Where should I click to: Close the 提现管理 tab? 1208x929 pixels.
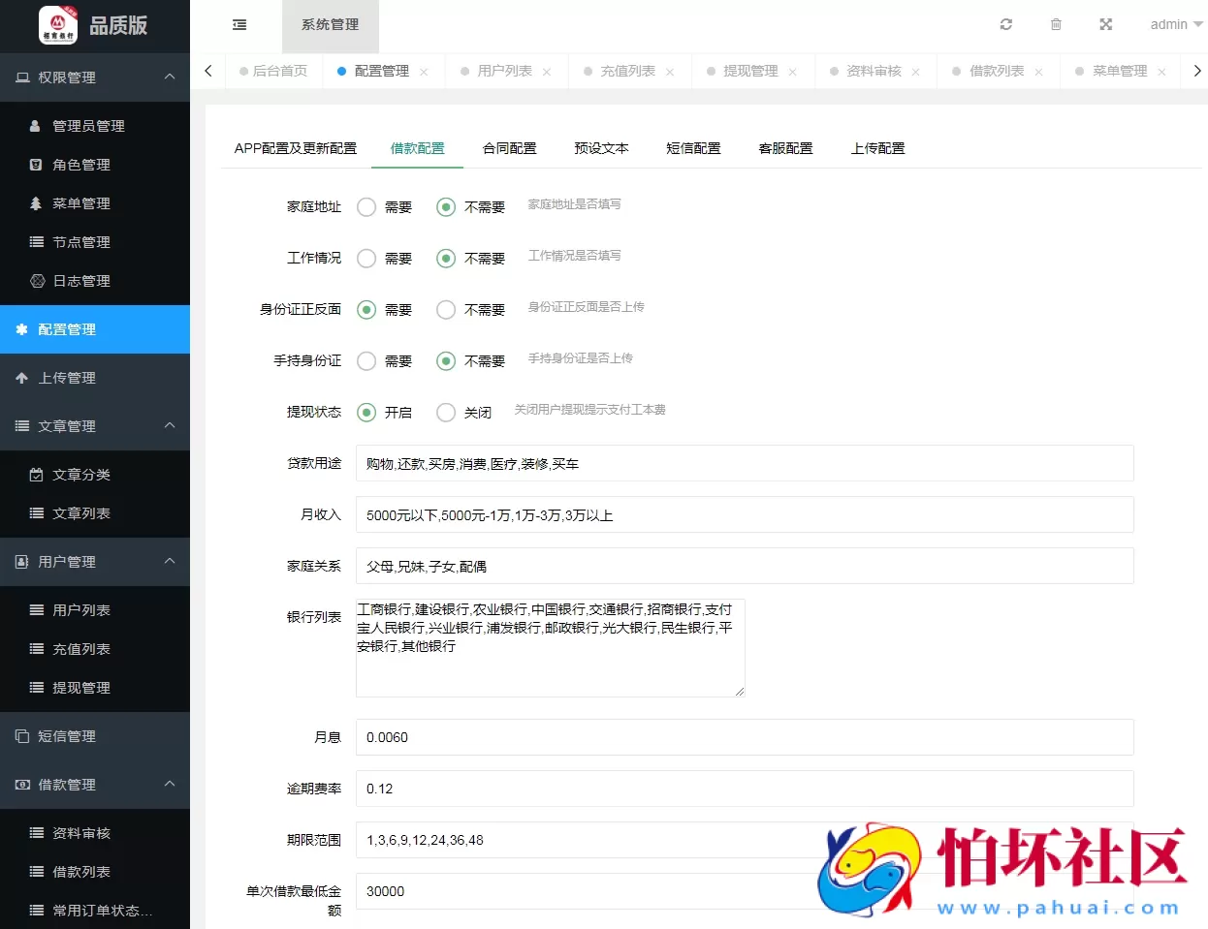coord(793,71)
